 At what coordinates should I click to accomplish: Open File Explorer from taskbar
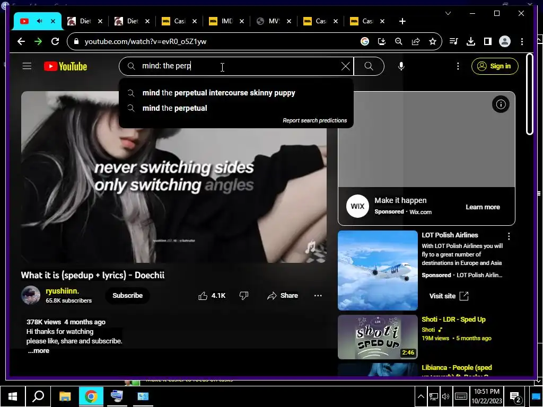click(65, 396)
